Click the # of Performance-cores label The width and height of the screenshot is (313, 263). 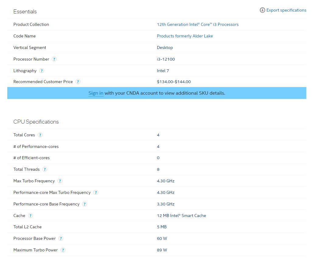click(x=36, y=147)
